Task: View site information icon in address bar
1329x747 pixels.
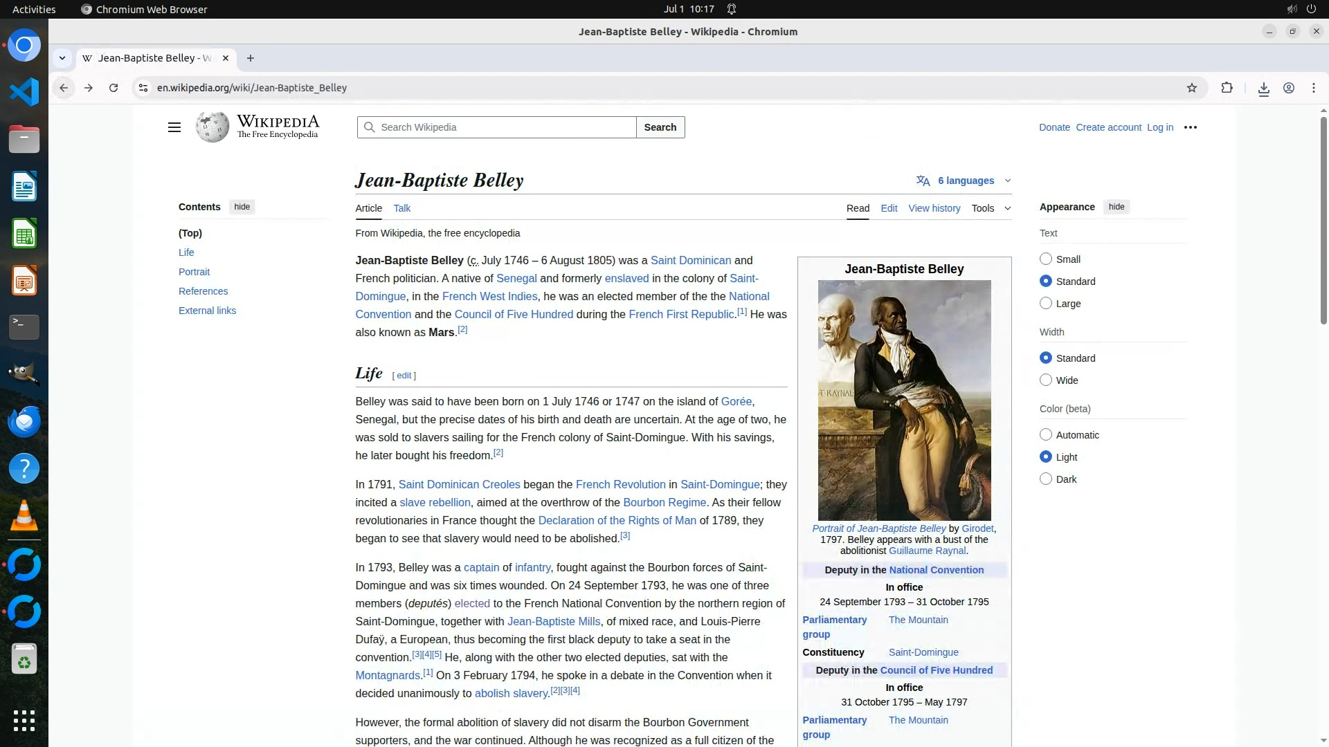Action: [x=143, y=88]
